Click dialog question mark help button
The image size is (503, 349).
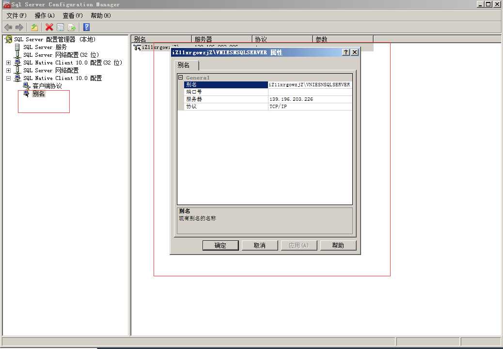[x=346, y=52]
